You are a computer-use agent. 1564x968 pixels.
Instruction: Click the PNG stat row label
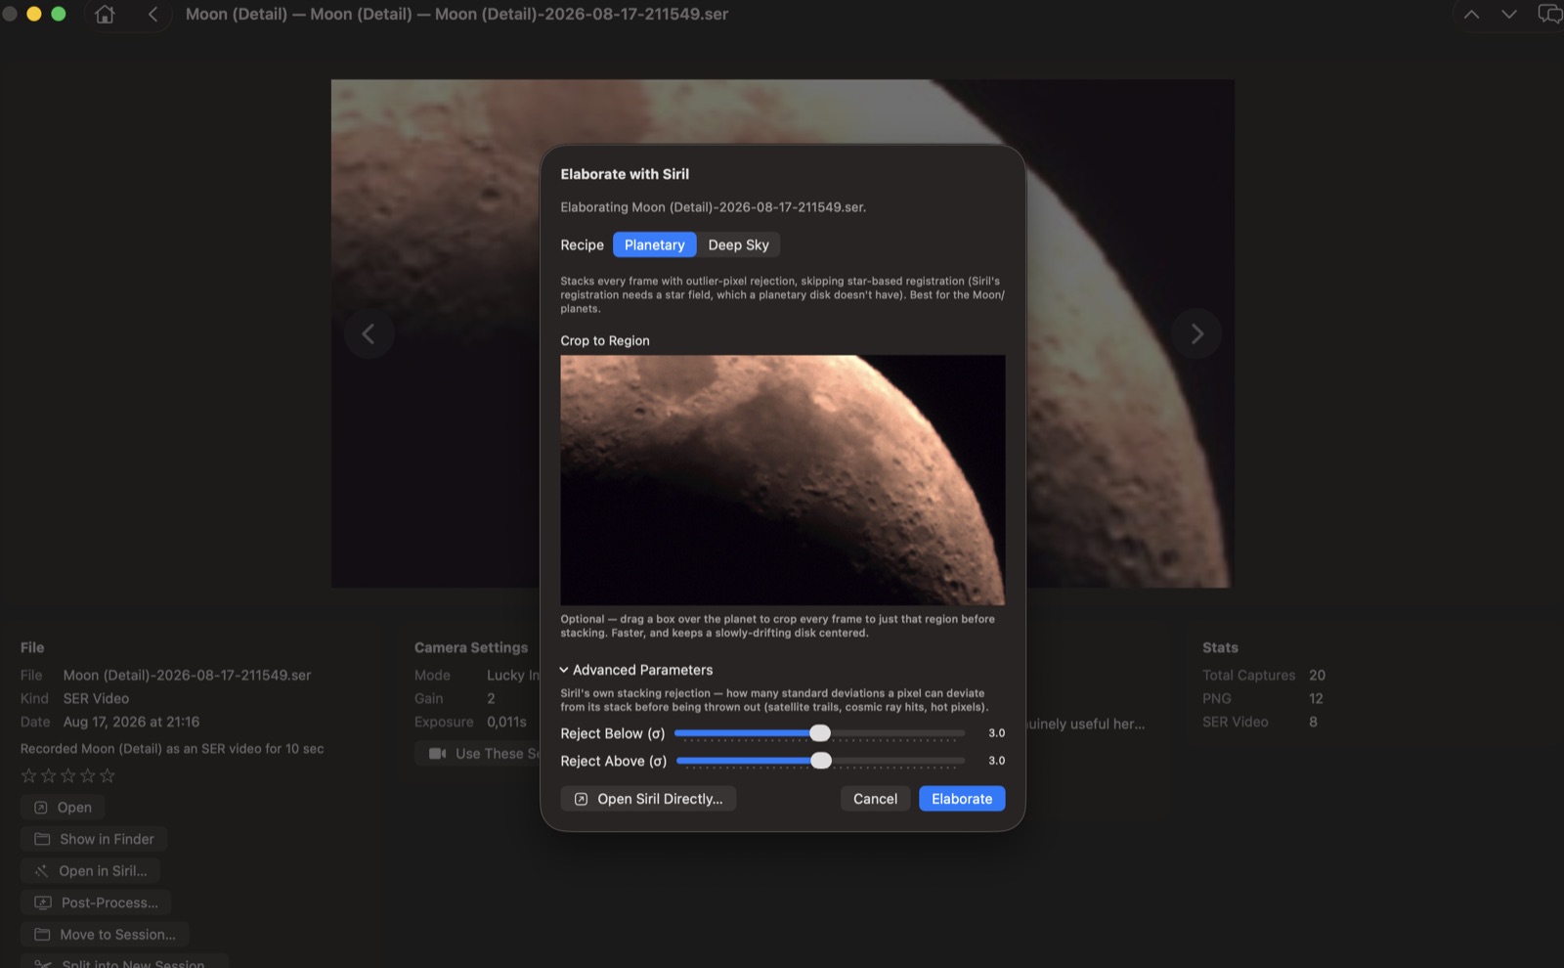click(x=1216, y=698)
